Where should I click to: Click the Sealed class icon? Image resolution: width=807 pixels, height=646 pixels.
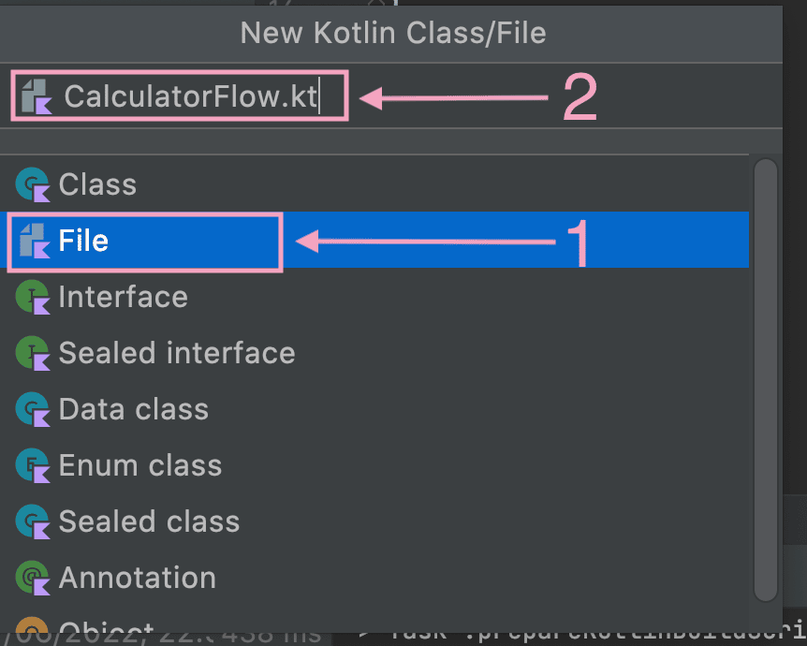pyautogui.click(x=33, y=521)
